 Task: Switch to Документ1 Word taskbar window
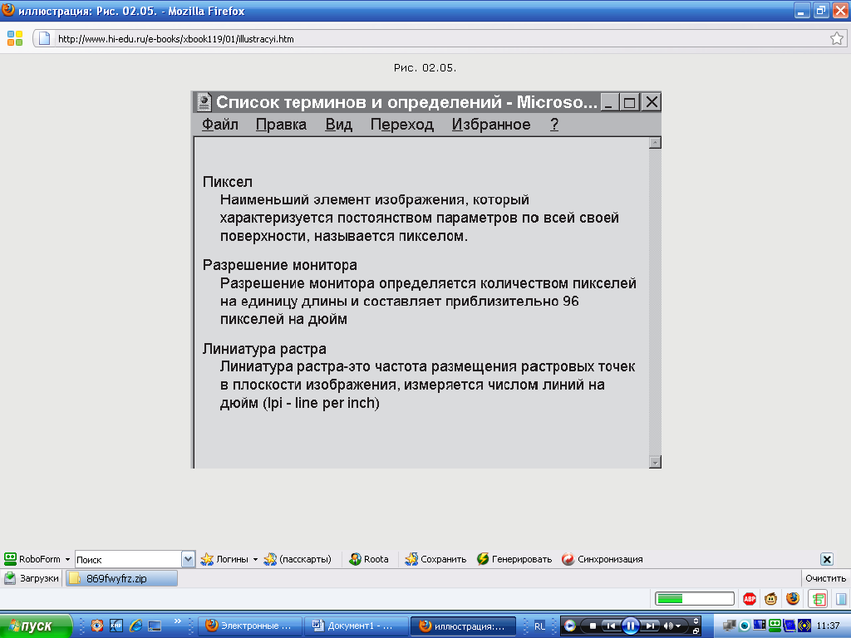click(356, 626)
